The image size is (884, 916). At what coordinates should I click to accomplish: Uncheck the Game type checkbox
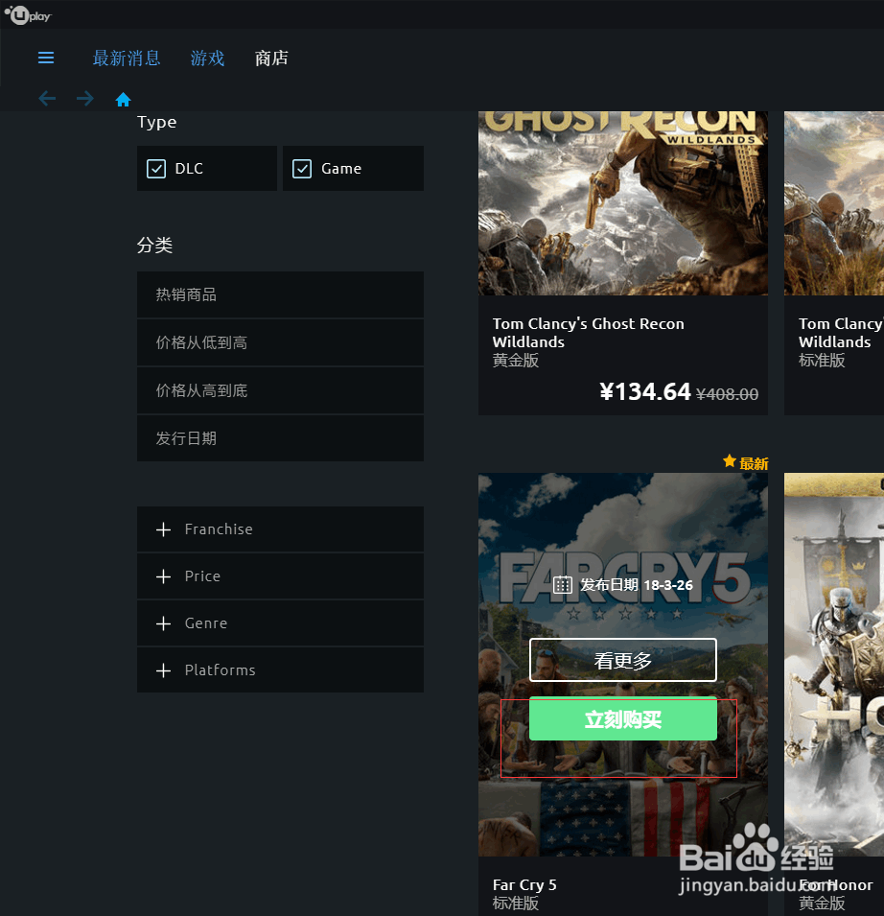302,169
